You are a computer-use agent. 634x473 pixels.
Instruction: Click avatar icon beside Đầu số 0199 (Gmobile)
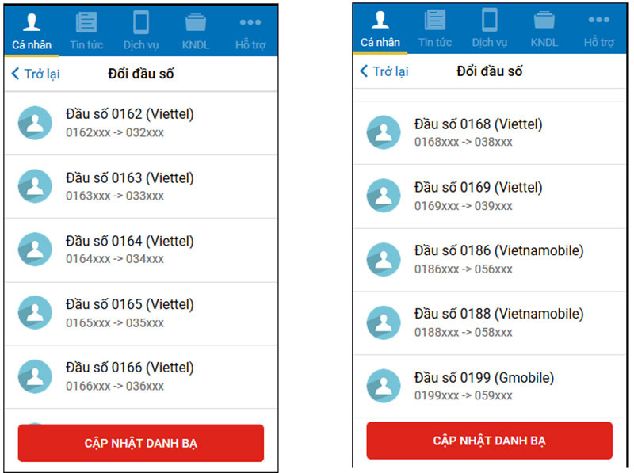point(384,386)
